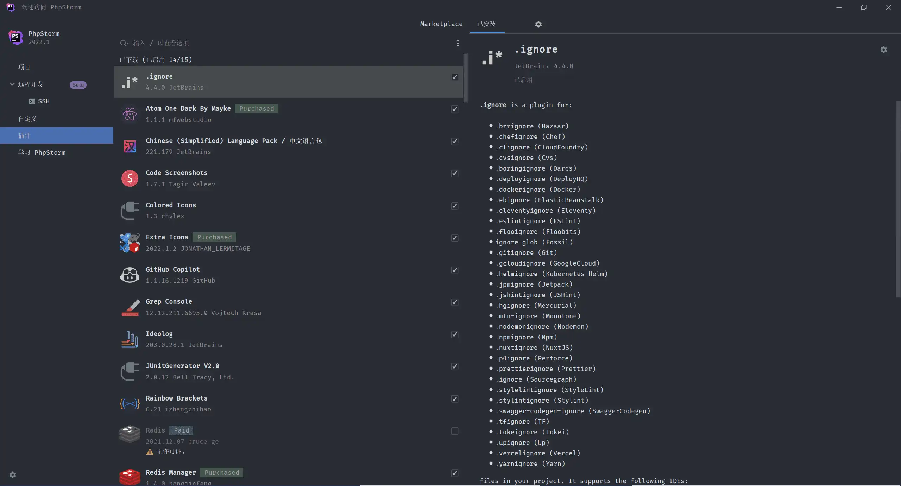Click .dockerignore (Docker) list entry
This screenshot has width=901, height=486.
[x=538, y=190]
